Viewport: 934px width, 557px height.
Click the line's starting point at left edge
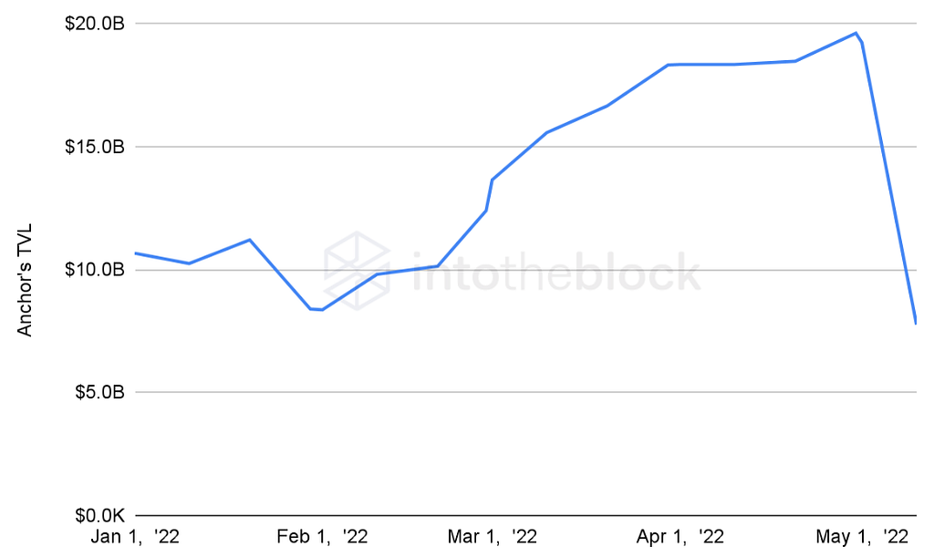[136, 253]
